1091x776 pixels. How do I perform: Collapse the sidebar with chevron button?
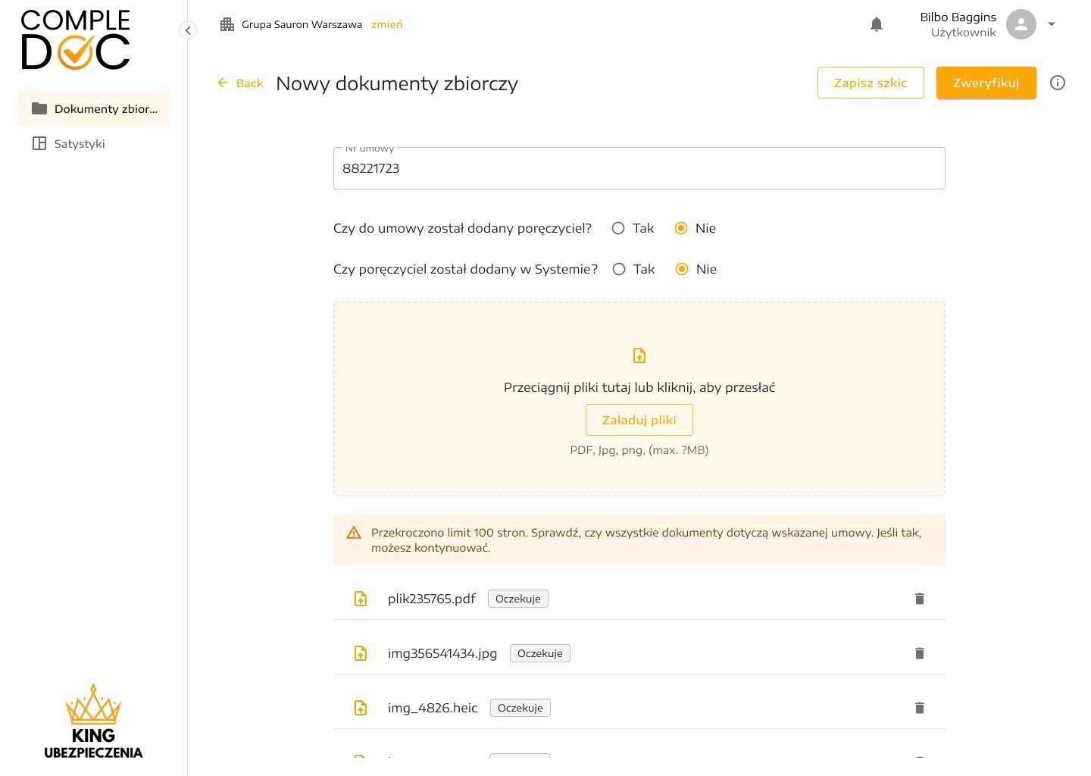188,30
